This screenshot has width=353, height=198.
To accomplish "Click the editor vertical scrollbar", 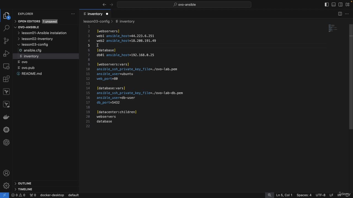I will point(351,76).
